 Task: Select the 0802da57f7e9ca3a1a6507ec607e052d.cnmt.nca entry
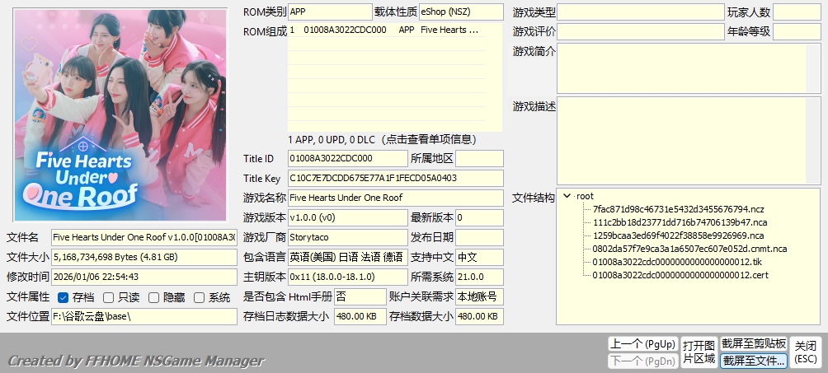point(689,249)
